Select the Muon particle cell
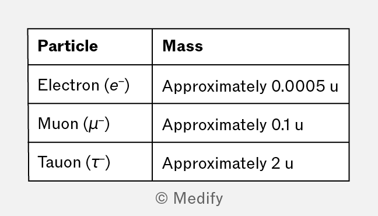378x216 pixels. (90, 123)
